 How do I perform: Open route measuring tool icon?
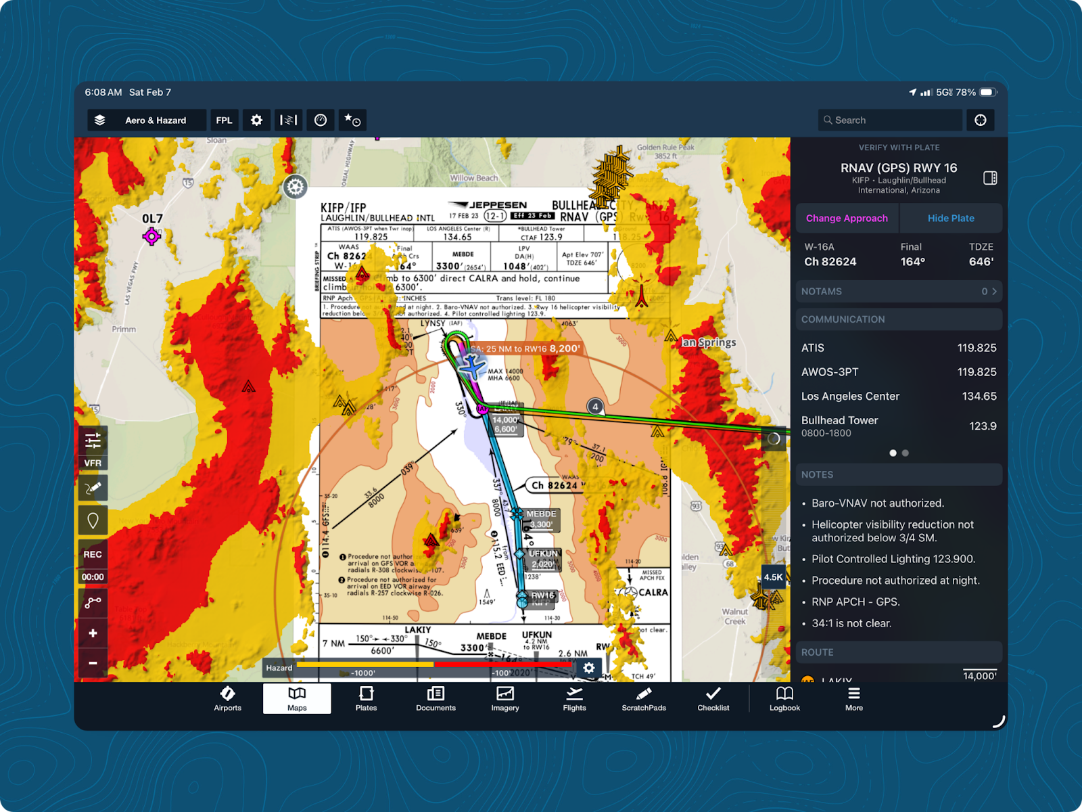[93, 602]
